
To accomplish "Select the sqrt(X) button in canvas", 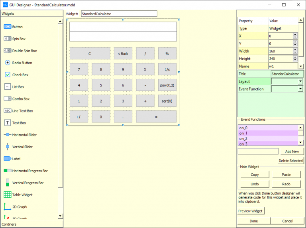I will [167, 101].
